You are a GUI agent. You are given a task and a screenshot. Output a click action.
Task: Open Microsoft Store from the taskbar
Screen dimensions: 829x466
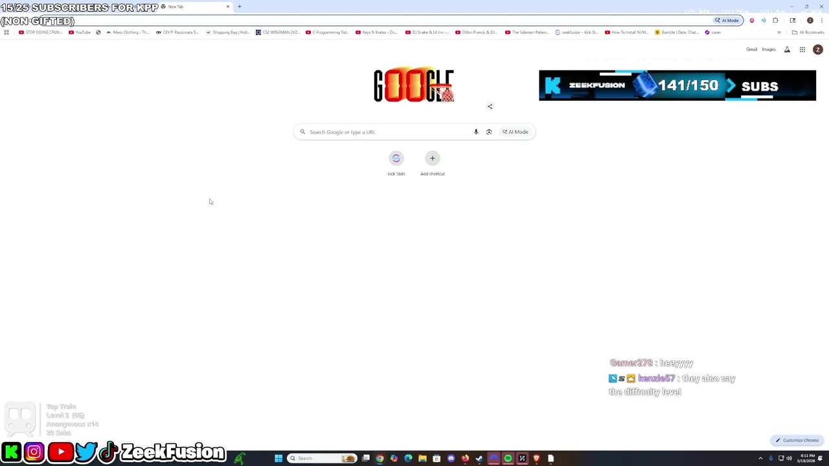(x=437, y=458)
